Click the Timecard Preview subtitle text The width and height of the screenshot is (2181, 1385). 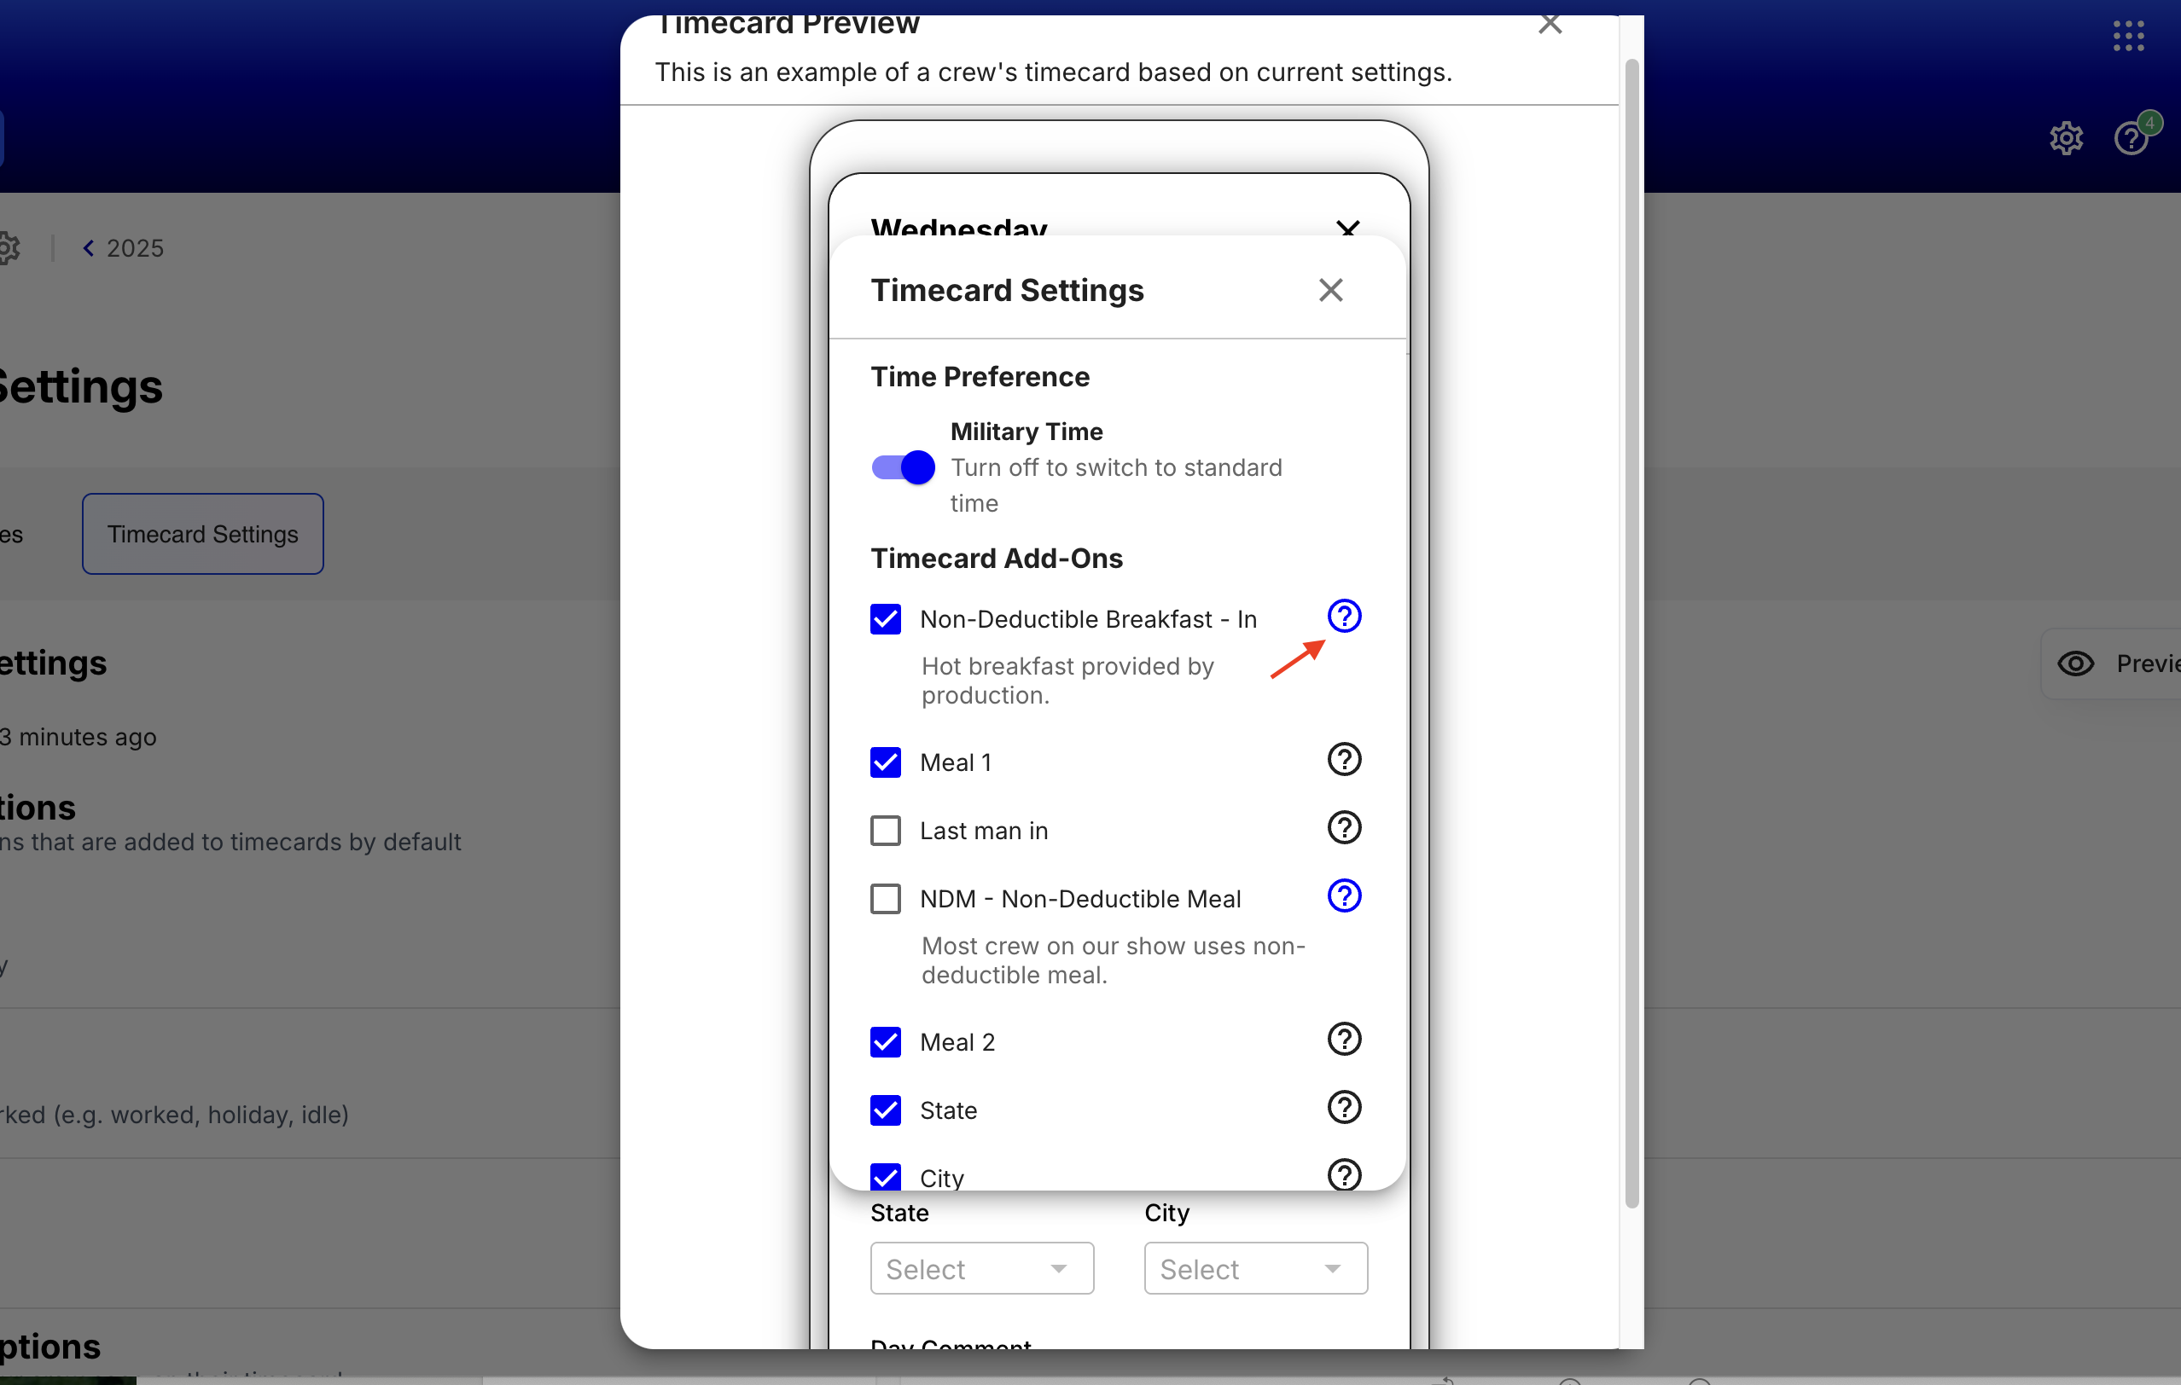click(x=1053, y=72)
